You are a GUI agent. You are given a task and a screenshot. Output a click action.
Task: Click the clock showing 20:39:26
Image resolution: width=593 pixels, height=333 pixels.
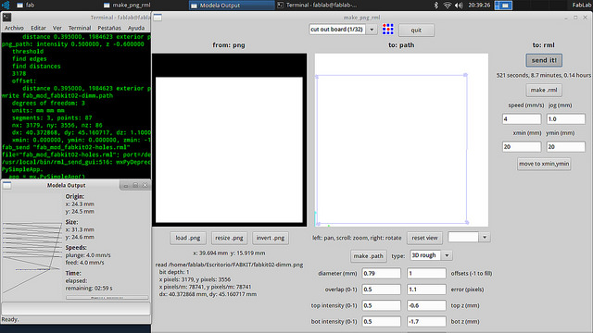(479, 5)
